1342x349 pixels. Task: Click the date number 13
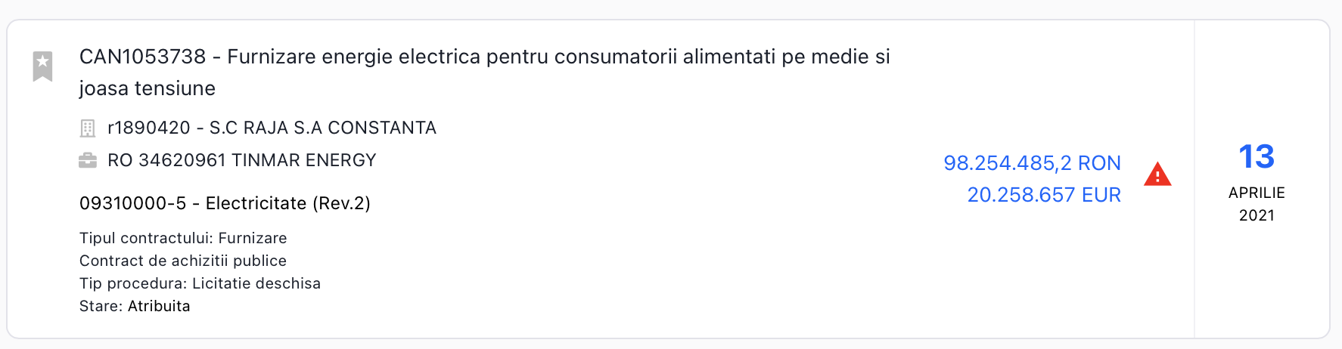[x=1256, y=157]
